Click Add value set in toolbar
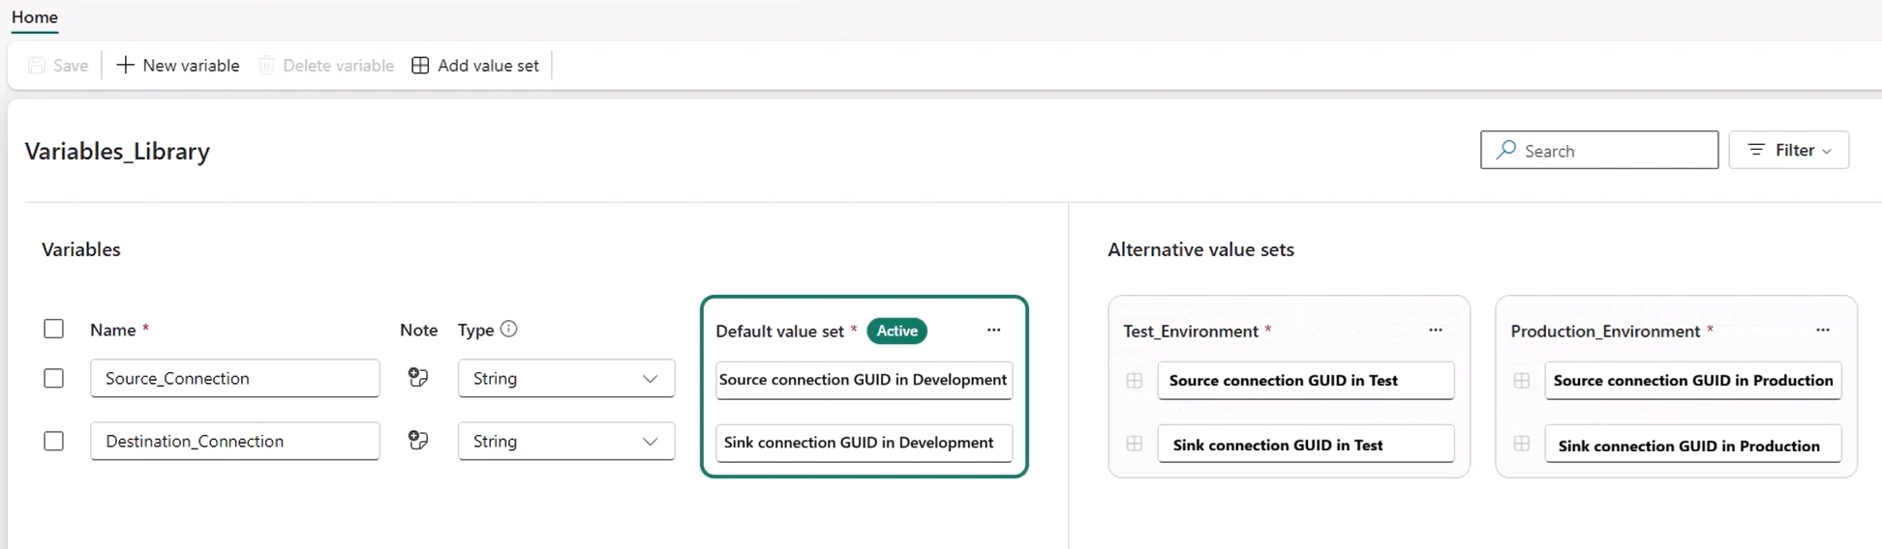 click(x=475, y=66)
